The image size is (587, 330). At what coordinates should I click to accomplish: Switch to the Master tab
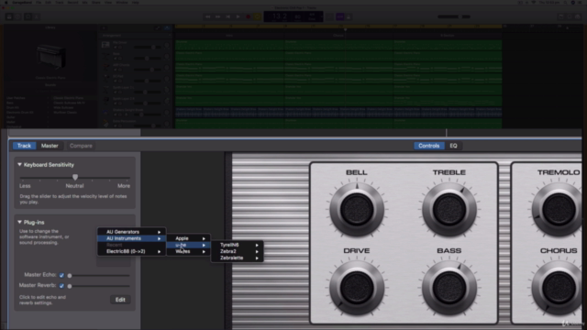(50, 146)
